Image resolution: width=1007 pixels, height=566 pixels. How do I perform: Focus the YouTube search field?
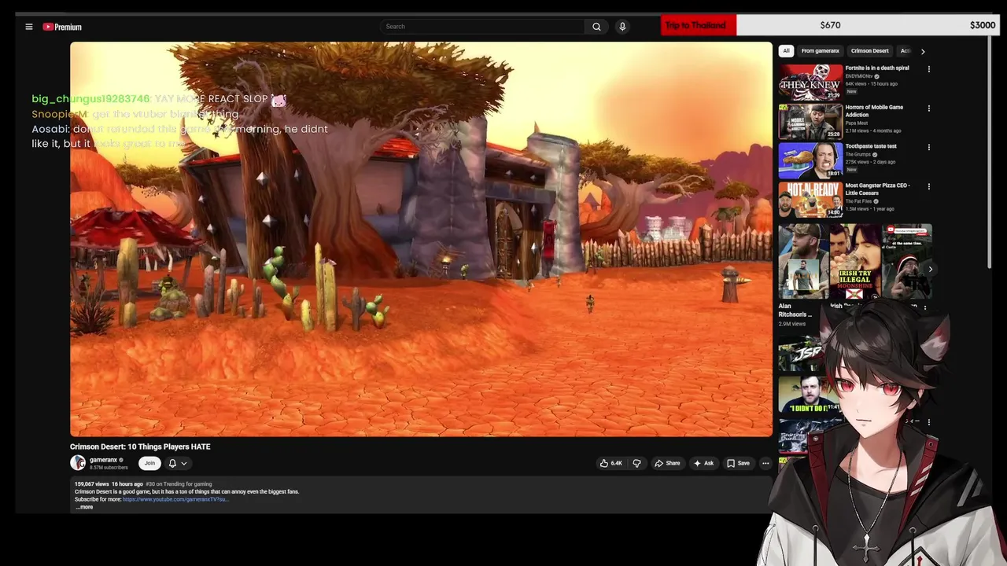(482, 27)
